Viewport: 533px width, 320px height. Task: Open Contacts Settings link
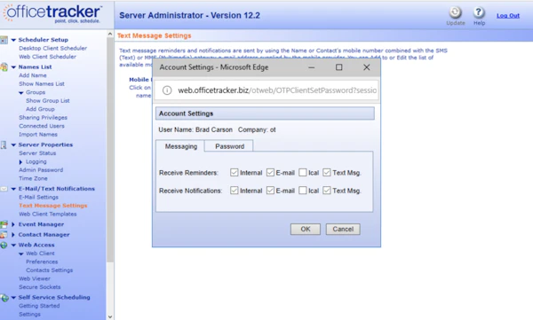click(49, 270)
